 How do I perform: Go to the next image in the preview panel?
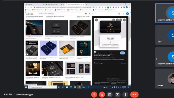coord(124,20)
